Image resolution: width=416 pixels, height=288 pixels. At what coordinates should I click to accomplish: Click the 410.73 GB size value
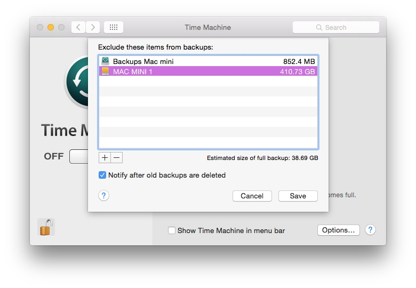298,71
